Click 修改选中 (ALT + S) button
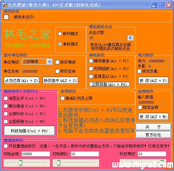Screen dimensions: 174x171 (60, 81)
